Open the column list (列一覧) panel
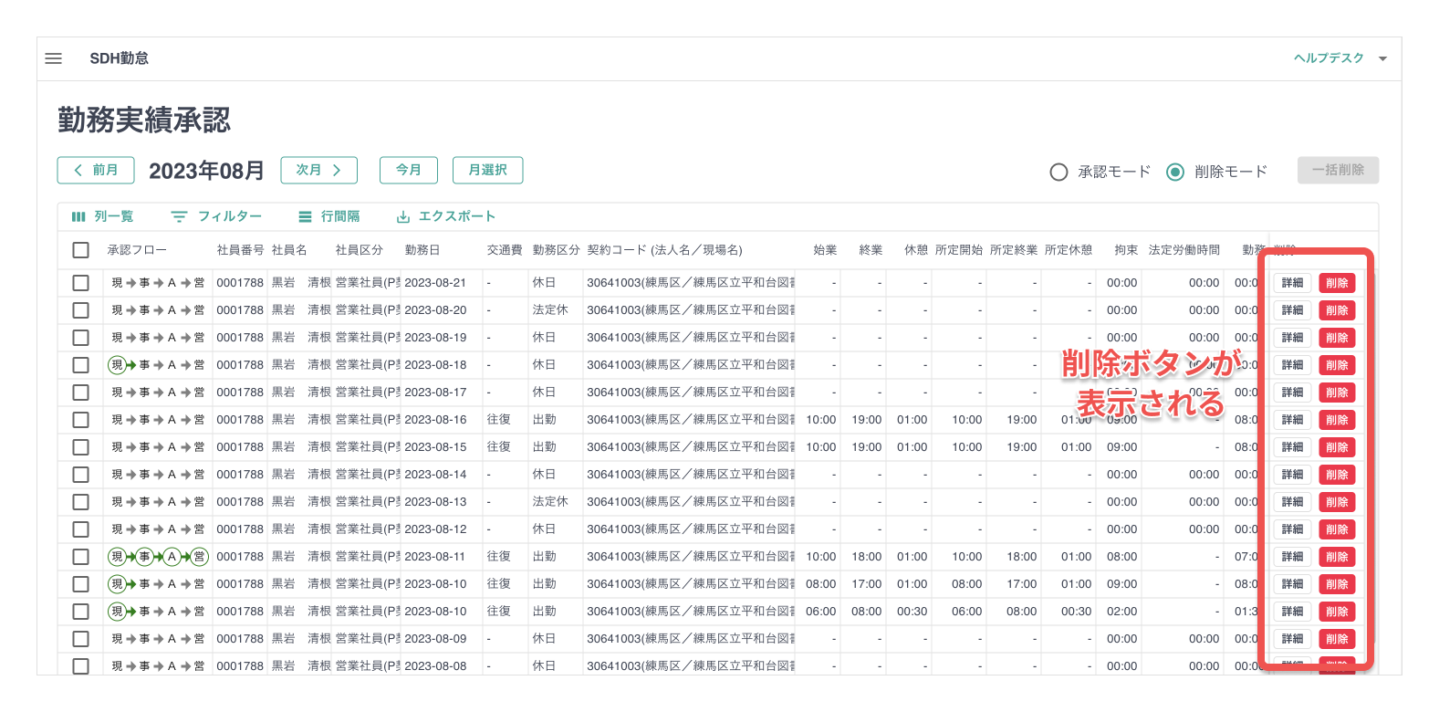1439x712 pixels. click(x=102, y=216)
